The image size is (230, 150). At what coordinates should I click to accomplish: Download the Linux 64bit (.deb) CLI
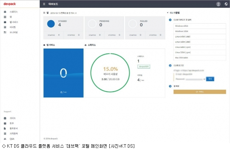(200, 36)
